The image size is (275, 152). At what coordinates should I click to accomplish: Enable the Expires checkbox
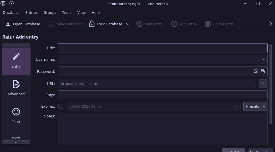[x=61, y=106]
